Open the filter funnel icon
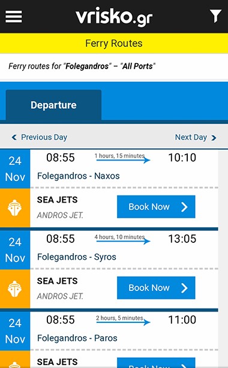228x368 pixels. [215, 16]
